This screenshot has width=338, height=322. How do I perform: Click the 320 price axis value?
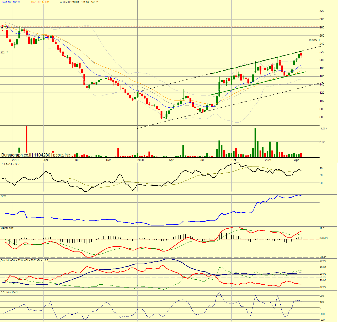[322, 11]
